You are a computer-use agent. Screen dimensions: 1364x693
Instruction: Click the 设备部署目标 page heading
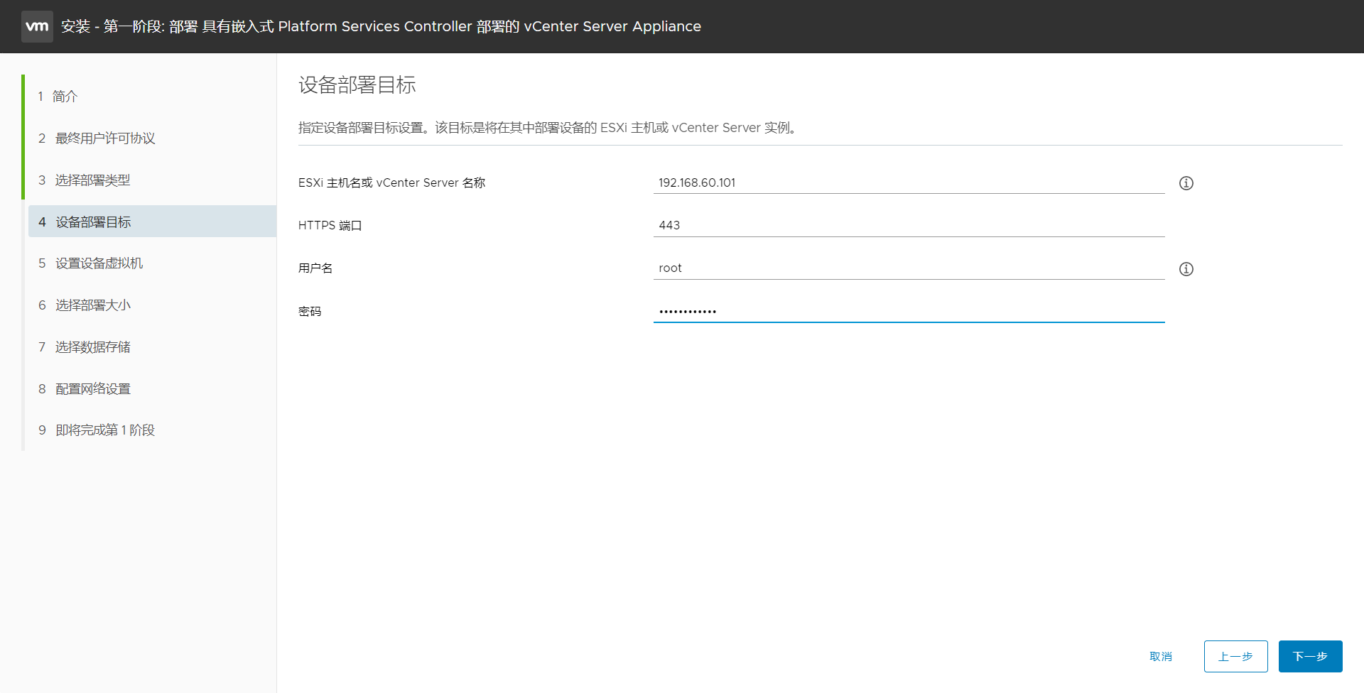click(357, 85)
